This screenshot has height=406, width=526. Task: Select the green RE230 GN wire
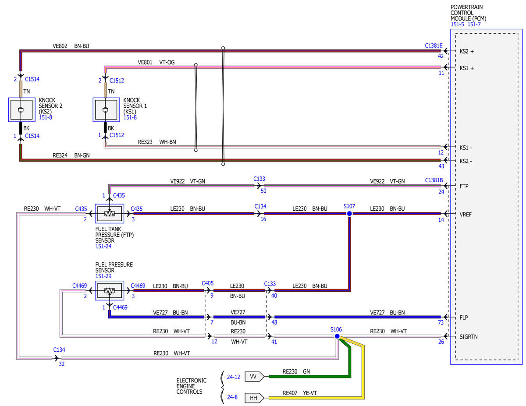pos(309,376)
